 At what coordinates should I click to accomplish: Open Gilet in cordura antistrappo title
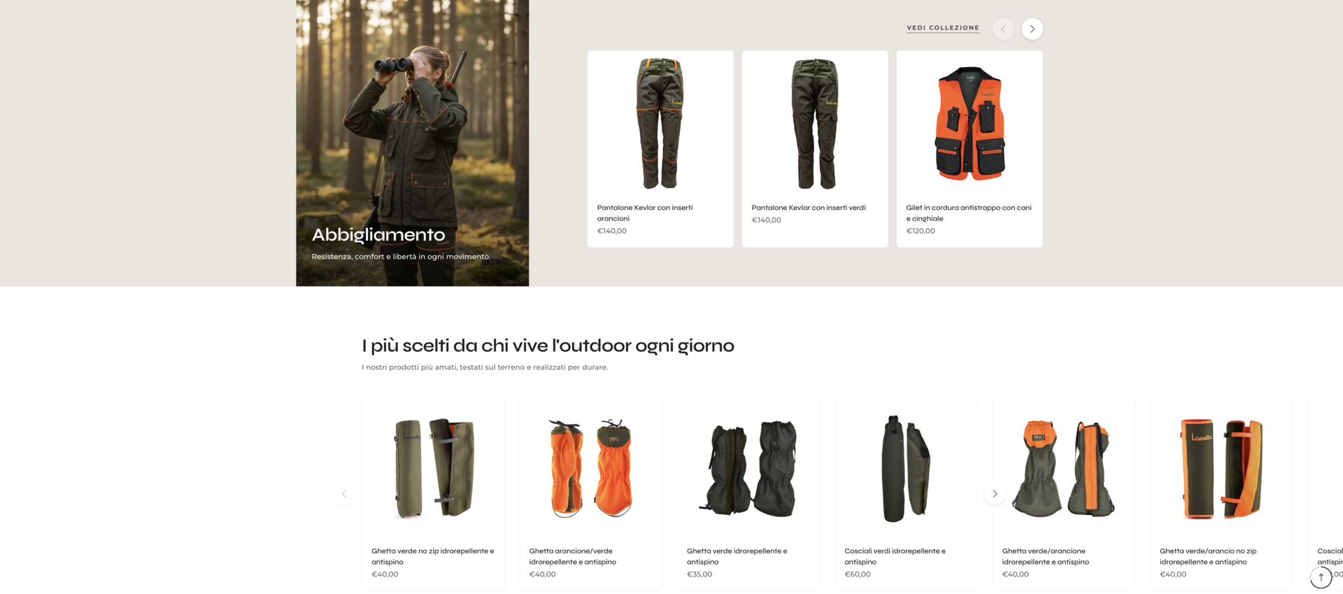pos(969,213)
